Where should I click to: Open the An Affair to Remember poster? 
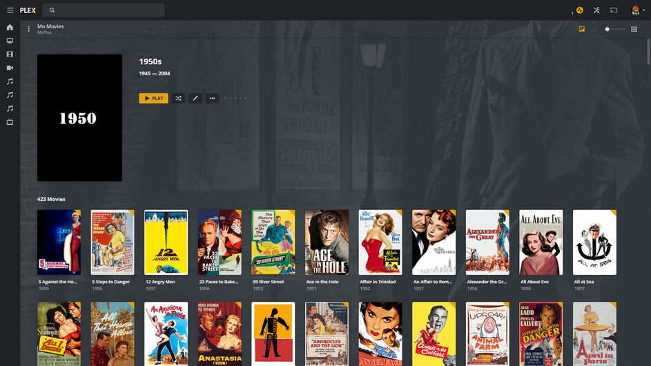pyautogui.click(x=434, y=242)
